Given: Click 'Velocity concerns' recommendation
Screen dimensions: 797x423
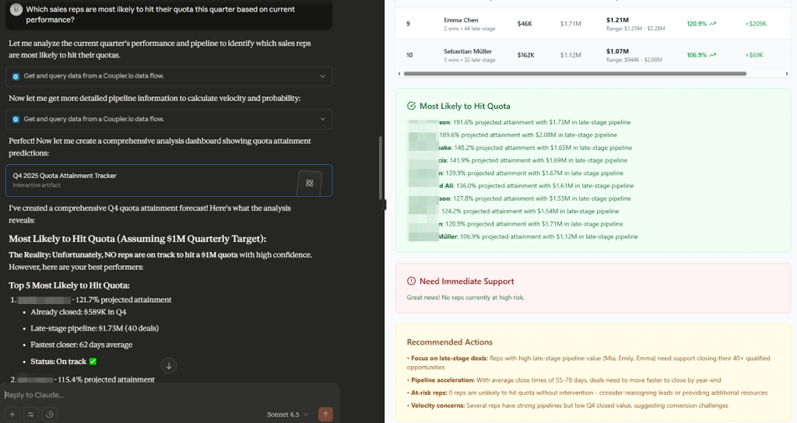Looking at the screenshot, I should [x=567, y=405].
